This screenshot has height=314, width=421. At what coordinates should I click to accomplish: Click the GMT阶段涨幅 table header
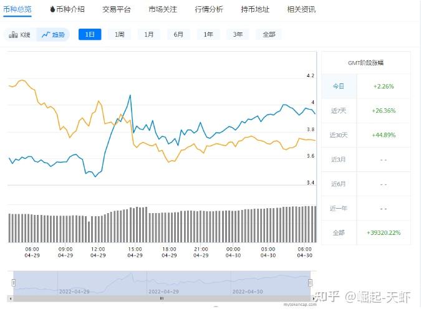coord(365,63)
